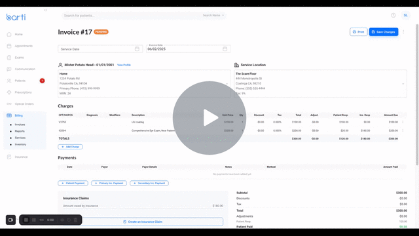
Task: Click the Primary Ins. Payment button
Action: coord(109,184)
